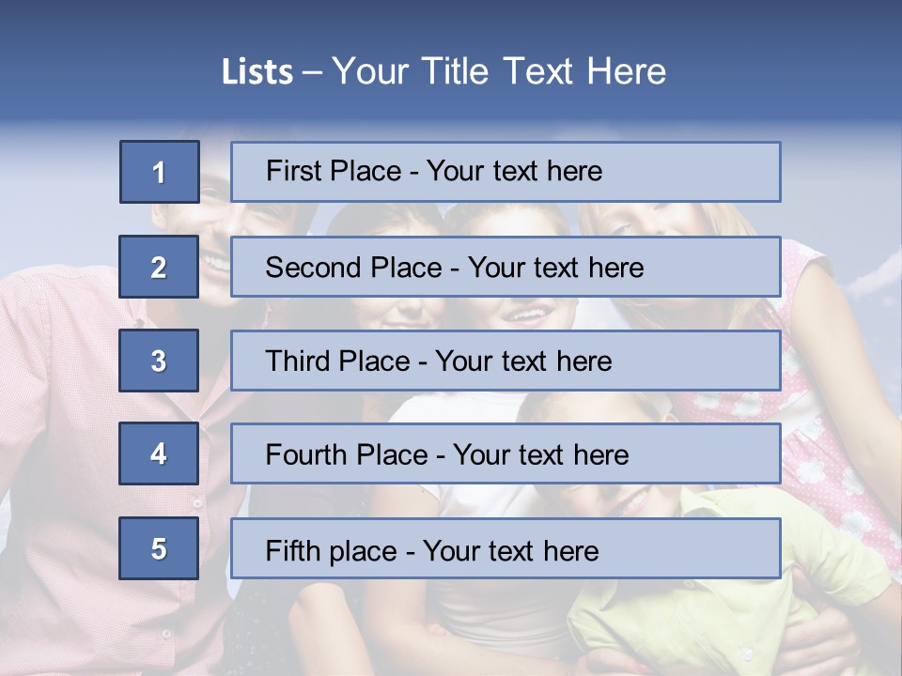The image size is (902, 676).
Task: Select the Your Title Text Here heading
Action: (499, 71)
